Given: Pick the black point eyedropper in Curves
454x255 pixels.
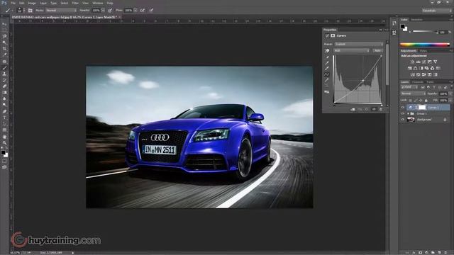Looking at the screenshot, I should click(327, 57).
